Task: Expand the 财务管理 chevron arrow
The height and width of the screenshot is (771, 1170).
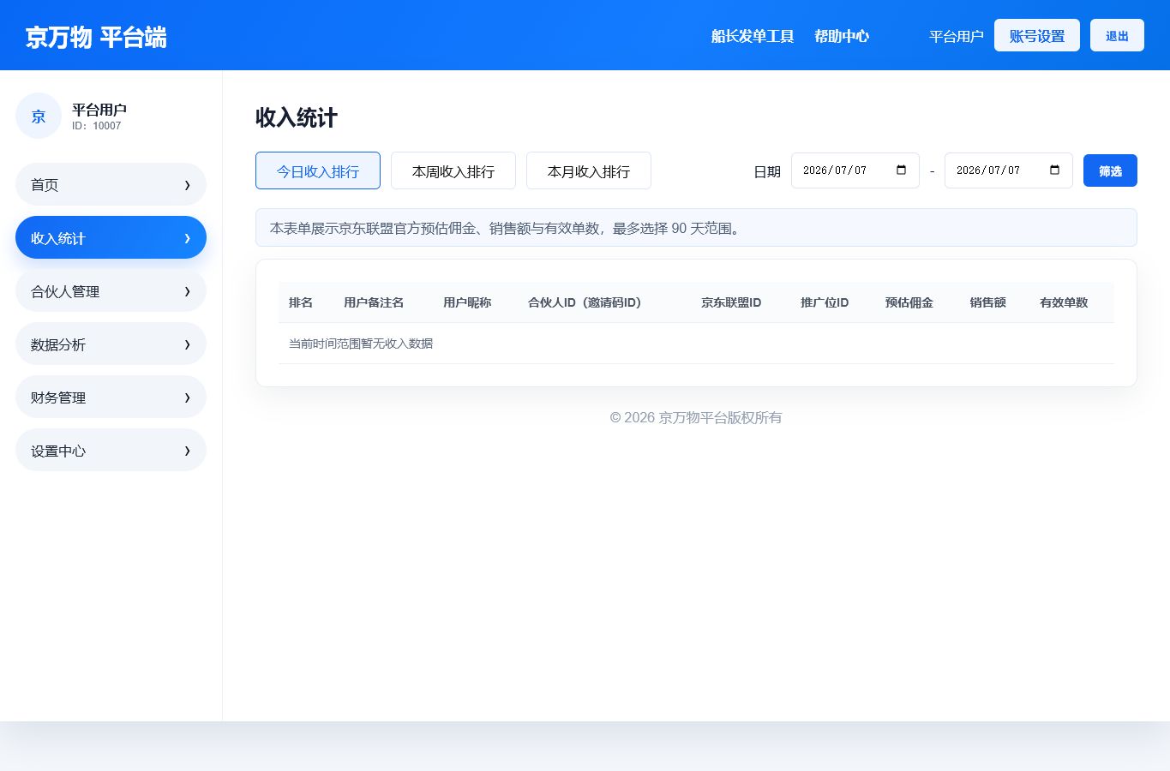Action: (x=187, y=397)
